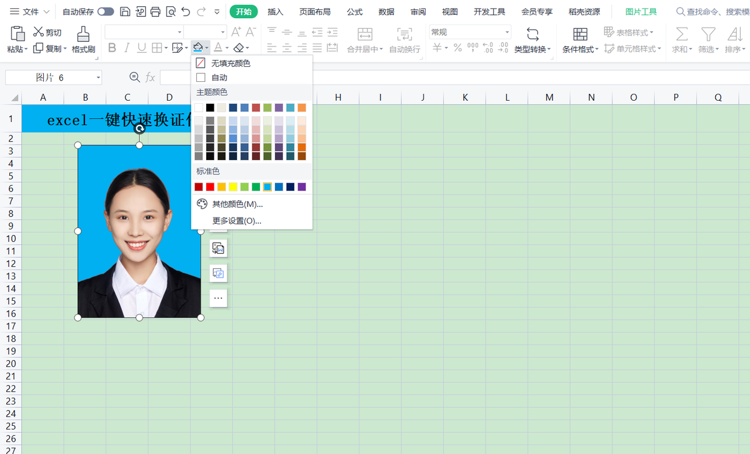Select the Automatic (自动) color option
Screen dimensions: 750x454
[219, 78]
